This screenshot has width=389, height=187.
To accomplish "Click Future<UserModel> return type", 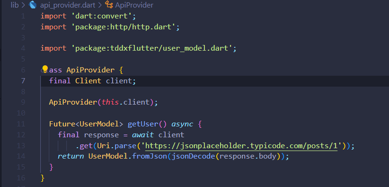I will pos(86,124).
